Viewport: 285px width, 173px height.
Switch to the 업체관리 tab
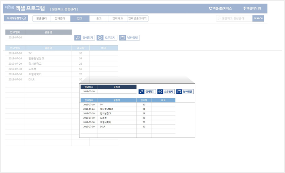60,18
